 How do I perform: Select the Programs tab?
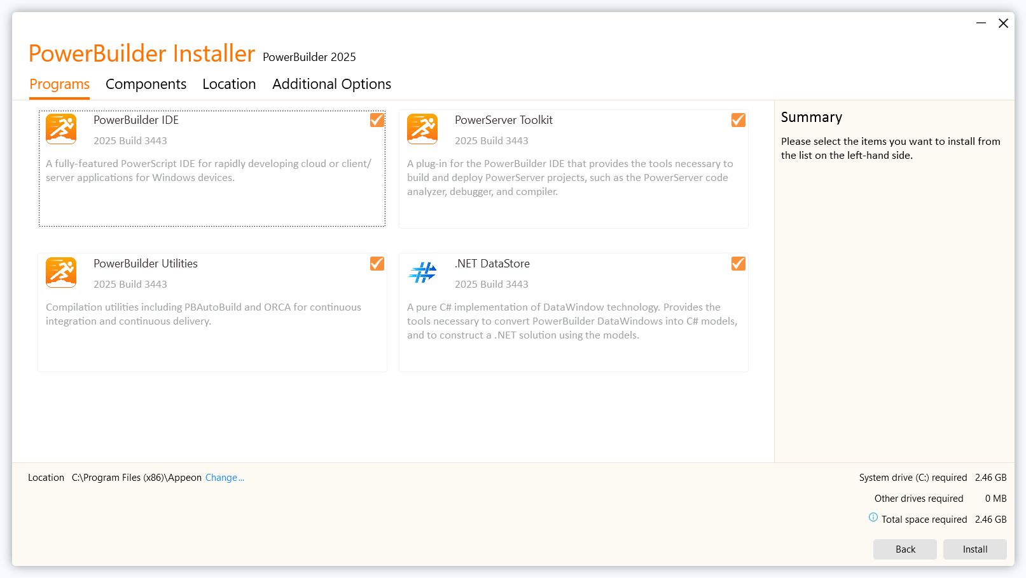59,84
